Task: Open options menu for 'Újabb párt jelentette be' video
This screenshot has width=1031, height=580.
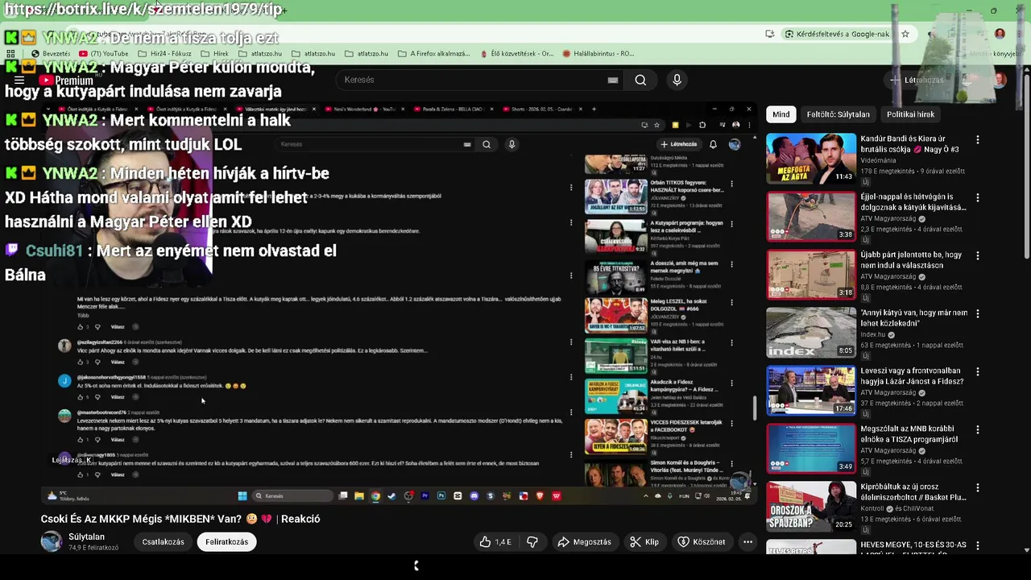Action: (x=978, y=255)
